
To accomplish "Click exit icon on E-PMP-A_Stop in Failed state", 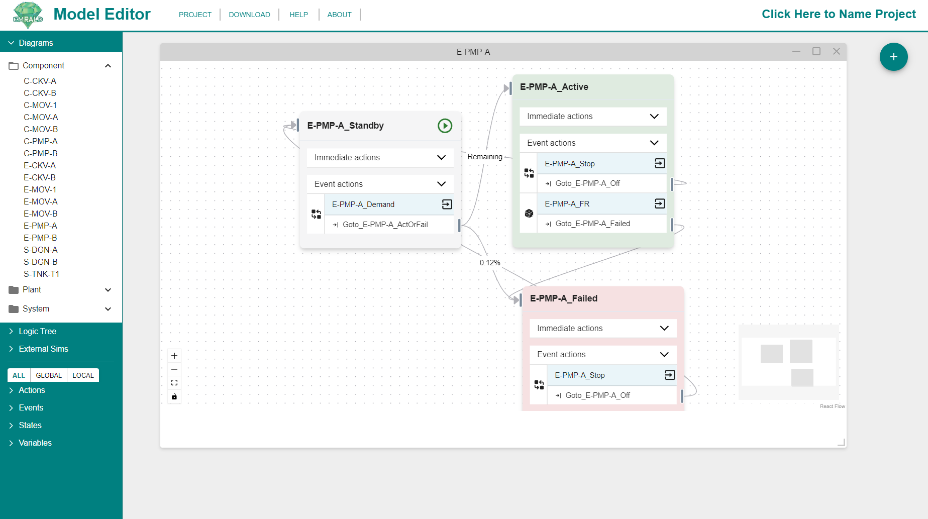I will point(670,375).
